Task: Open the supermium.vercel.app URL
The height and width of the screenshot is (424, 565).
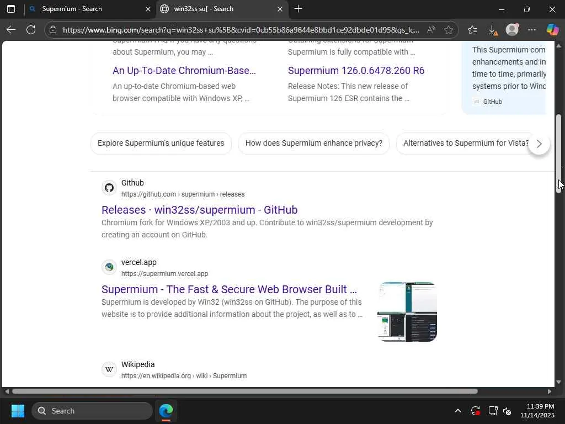Action: tap(164, 274)
